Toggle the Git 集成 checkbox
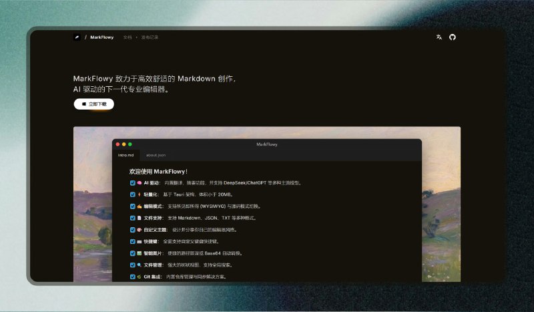534x312 pixels. coord(132,277)
